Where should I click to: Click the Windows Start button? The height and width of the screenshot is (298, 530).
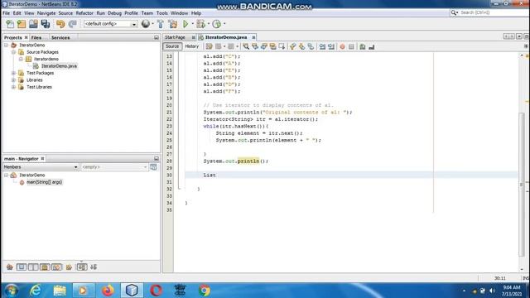click(x=11, y=291)
